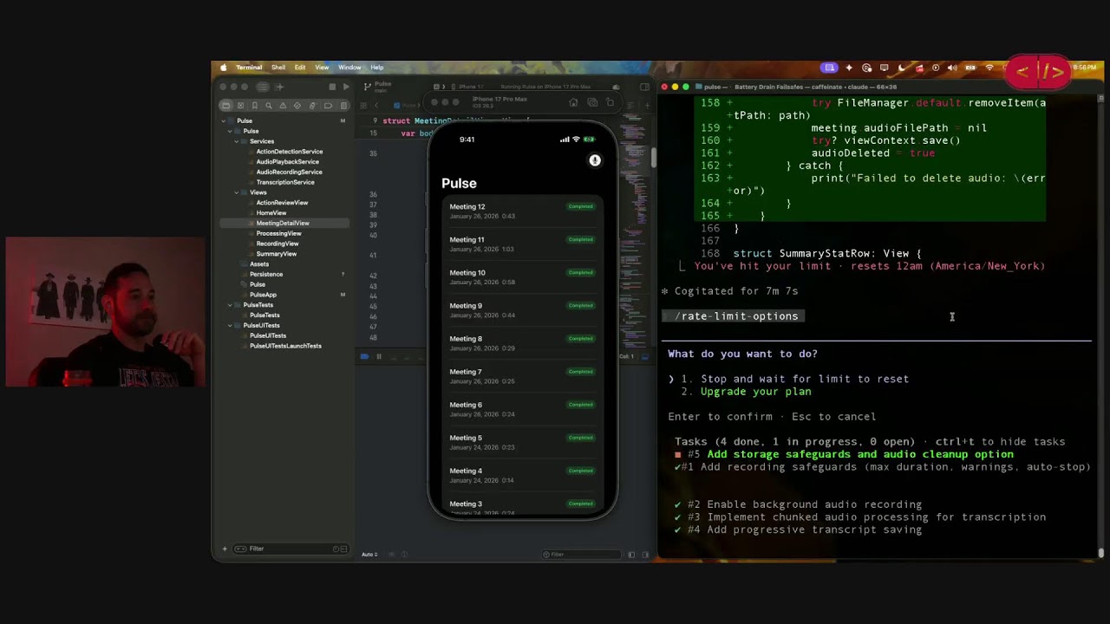Open the Terminal app menu
The image size is (1110, 624).
point(249,68)
